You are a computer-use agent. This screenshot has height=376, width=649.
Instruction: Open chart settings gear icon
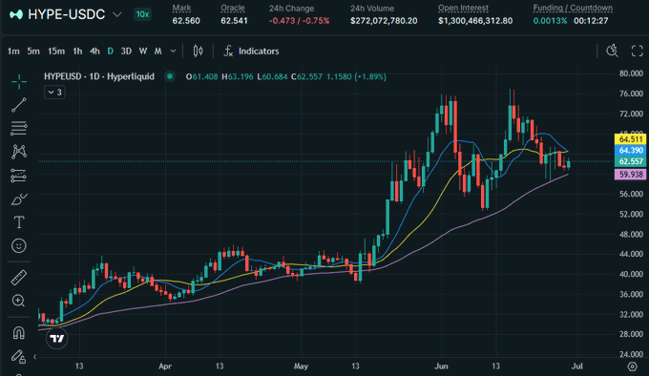[x=632, y=366]
